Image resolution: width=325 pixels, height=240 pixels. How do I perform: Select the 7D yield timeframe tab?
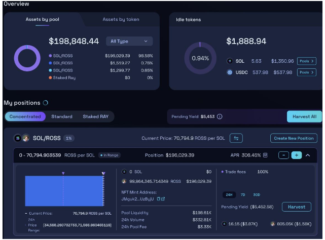(243, 194)
